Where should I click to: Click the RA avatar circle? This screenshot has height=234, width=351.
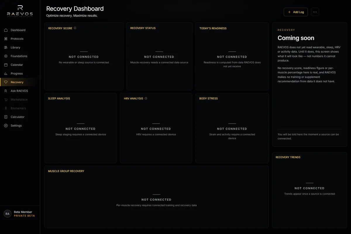(x=7, y=214)
